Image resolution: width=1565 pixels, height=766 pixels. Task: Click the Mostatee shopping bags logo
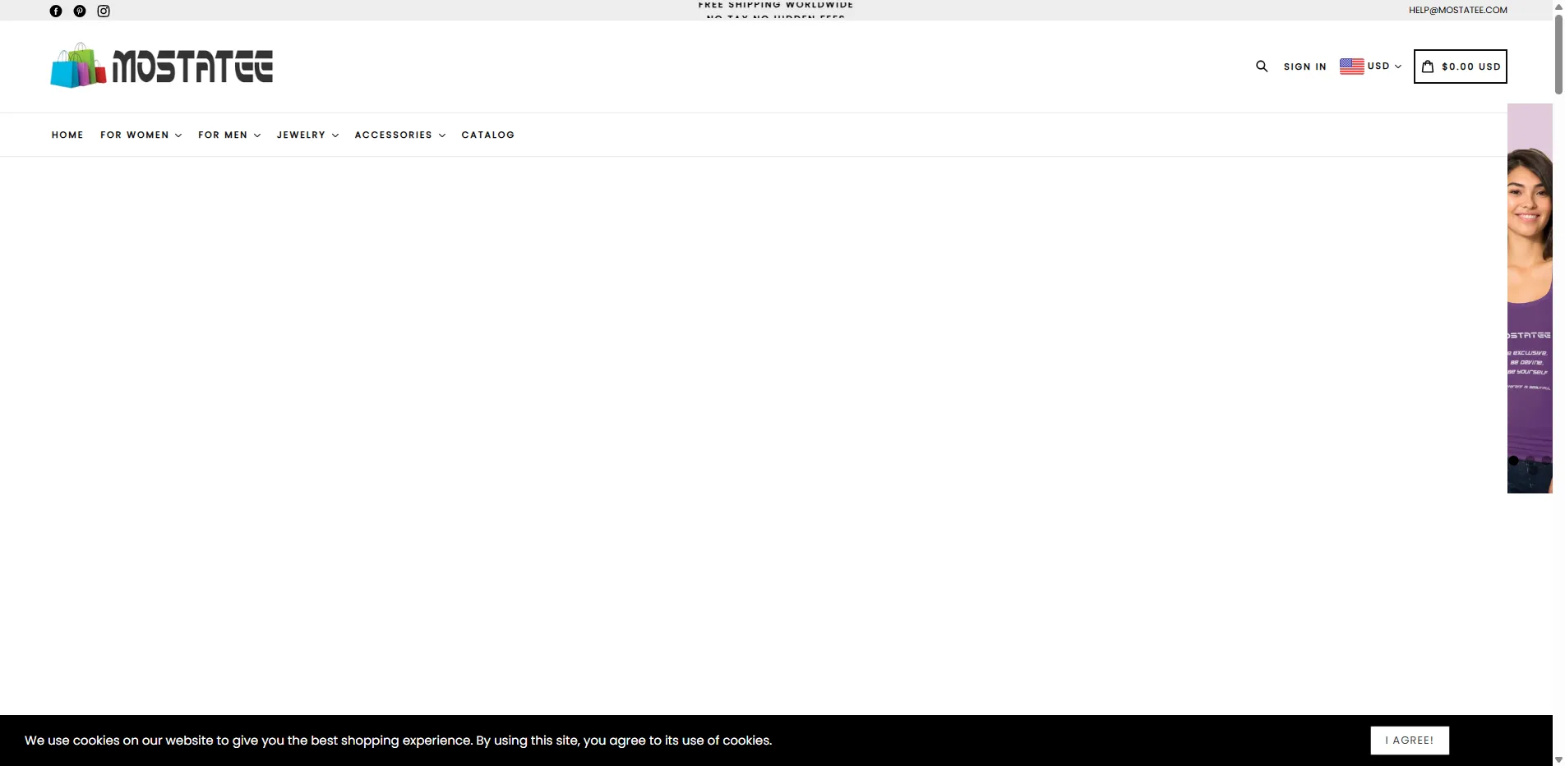click(x=161, y=67)
